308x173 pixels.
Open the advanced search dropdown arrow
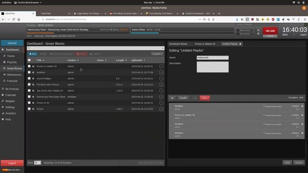[x=163, y=48]
